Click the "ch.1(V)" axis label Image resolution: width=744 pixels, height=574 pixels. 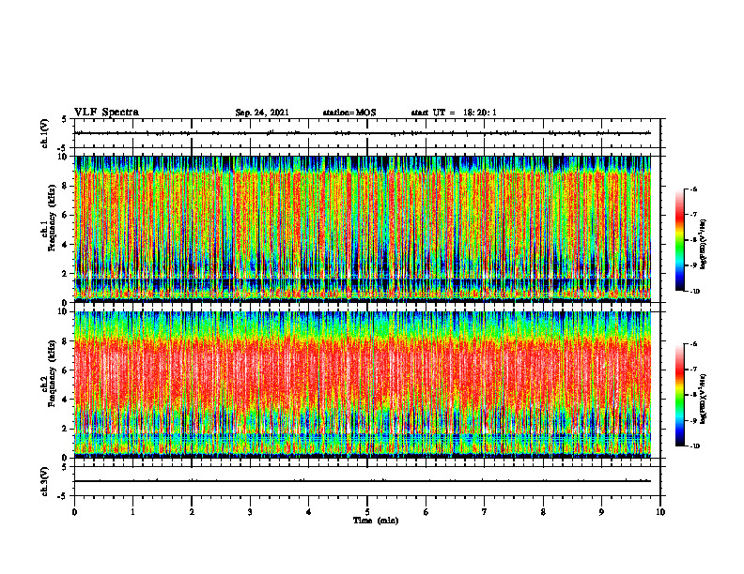[x=45, y=133]
